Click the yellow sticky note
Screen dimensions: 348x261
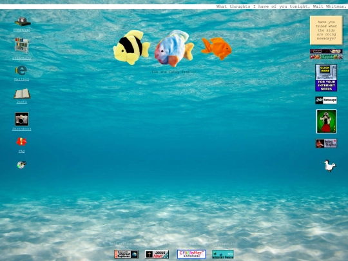[x=326, y=30]
